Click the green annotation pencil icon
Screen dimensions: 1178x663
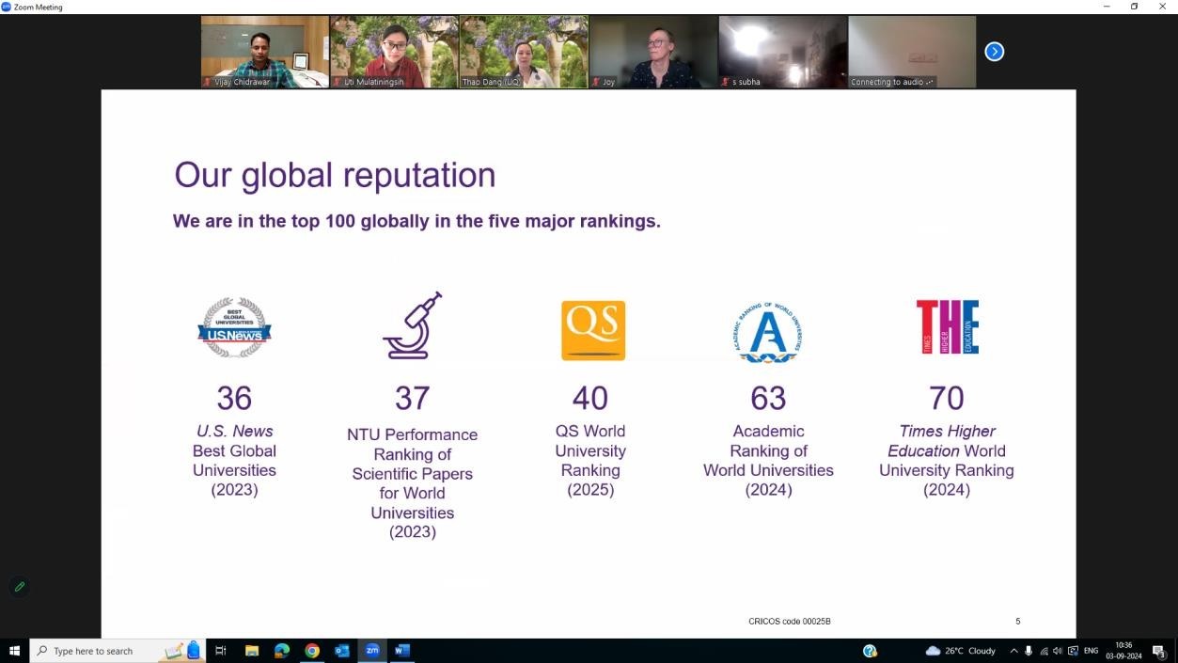[x=19, y=587]
